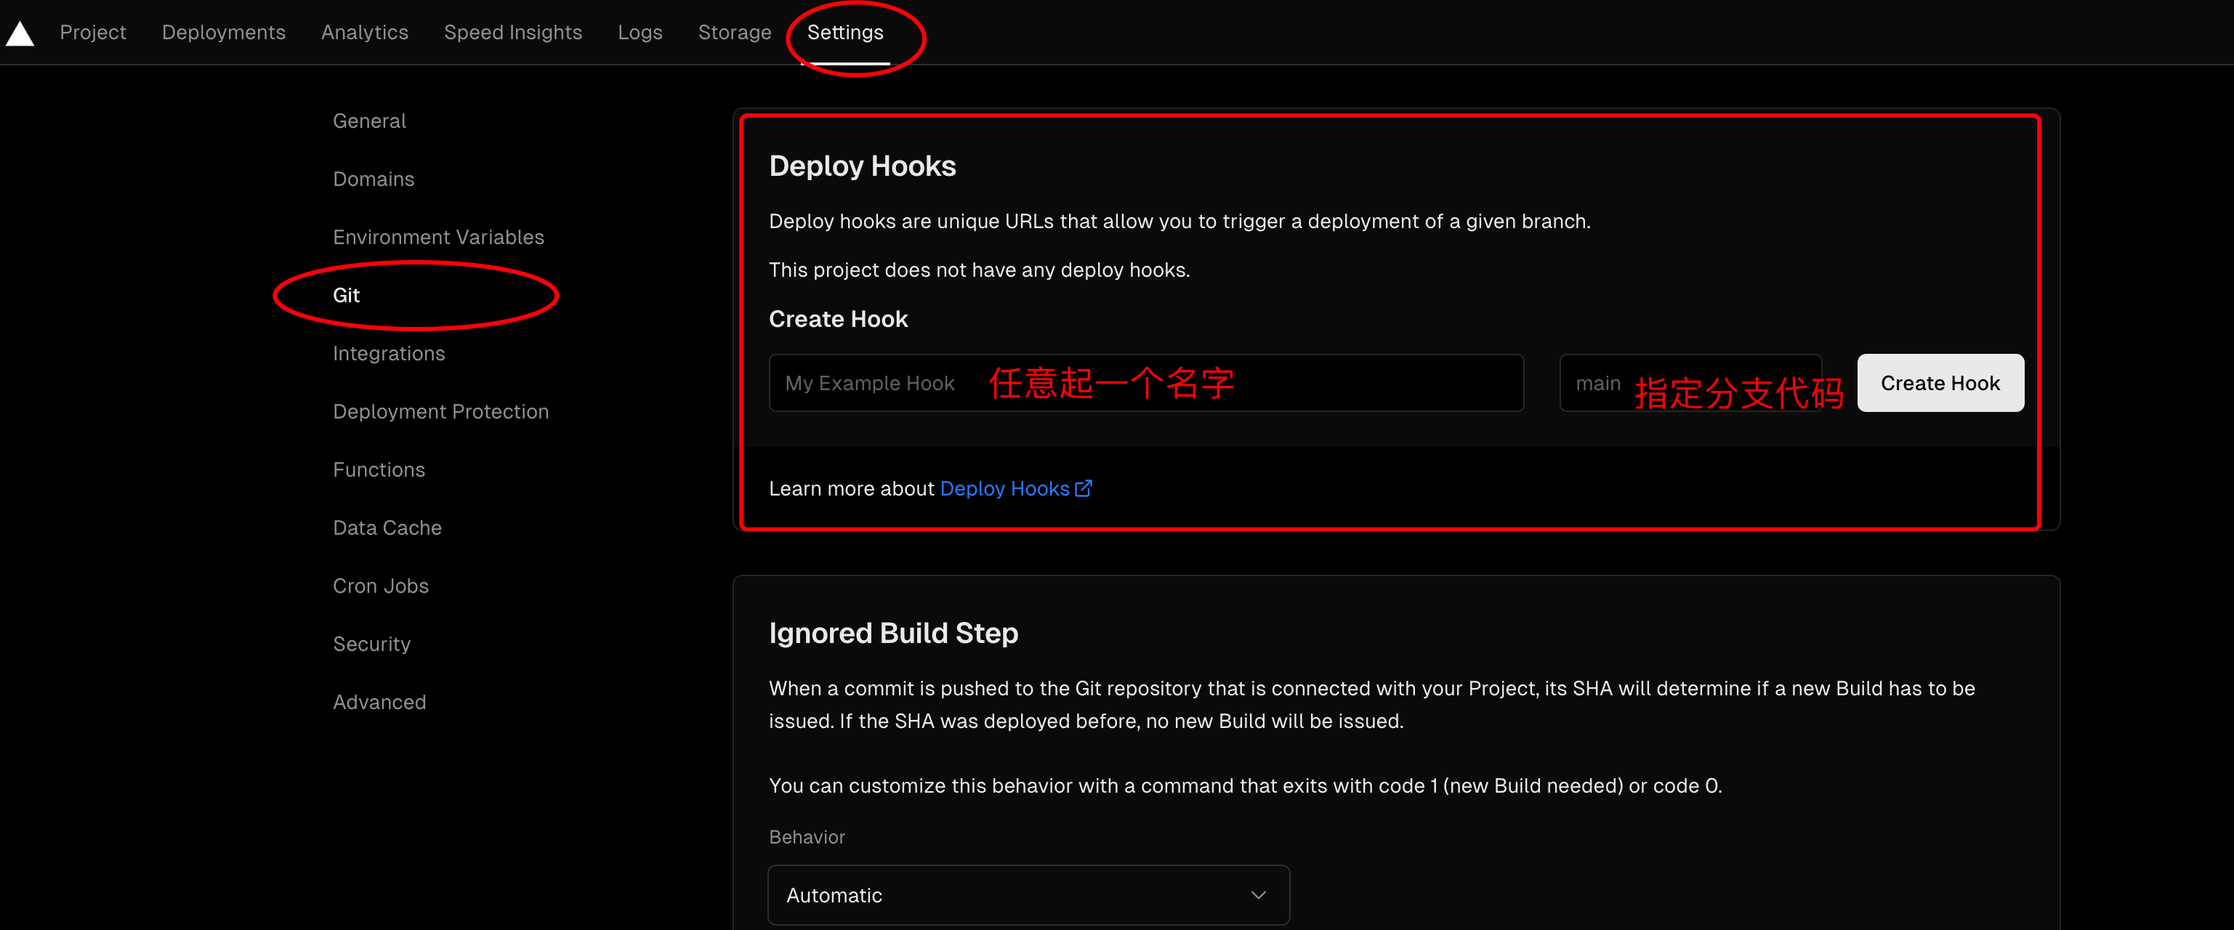Go to Security settings
Viewport: 2234px width, 930px height.
tap(372, 644)
